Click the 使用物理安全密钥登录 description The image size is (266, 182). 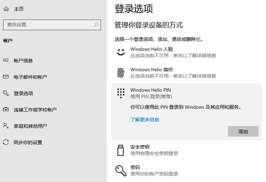[154, 153]
